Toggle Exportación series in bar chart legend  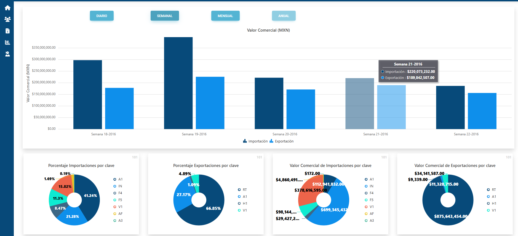tap(282, 141)
